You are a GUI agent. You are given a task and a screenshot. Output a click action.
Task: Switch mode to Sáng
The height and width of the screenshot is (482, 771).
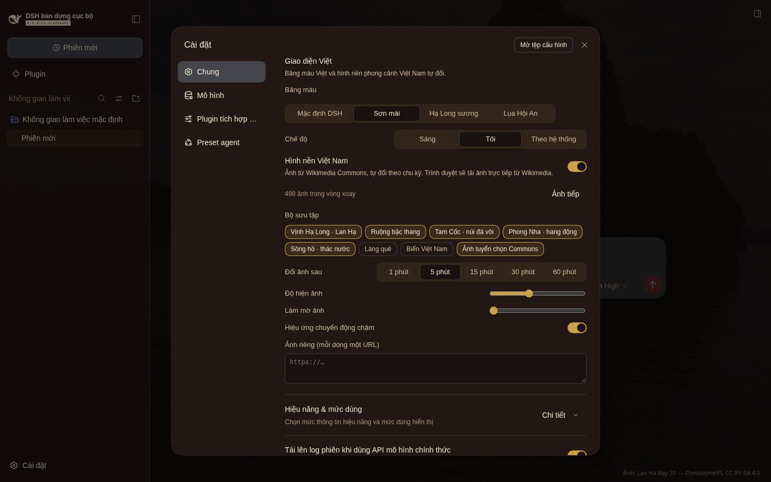pos(427,139)
